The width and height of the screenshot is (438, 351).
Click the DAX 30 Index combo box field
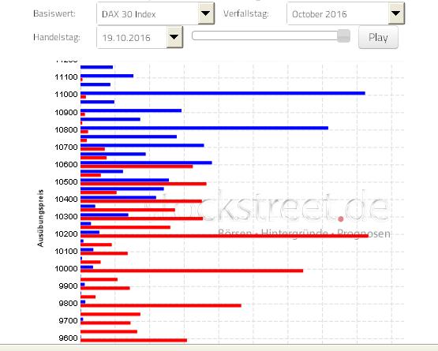point(155,13)
